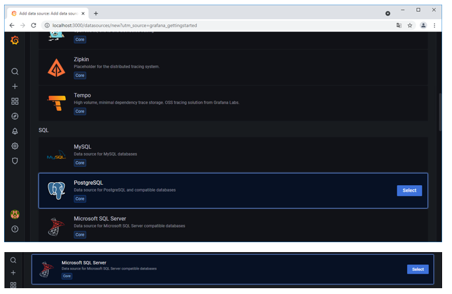The image size is (452, 294).
Task: Click the MySQL data source title
Action: [83, 147]
